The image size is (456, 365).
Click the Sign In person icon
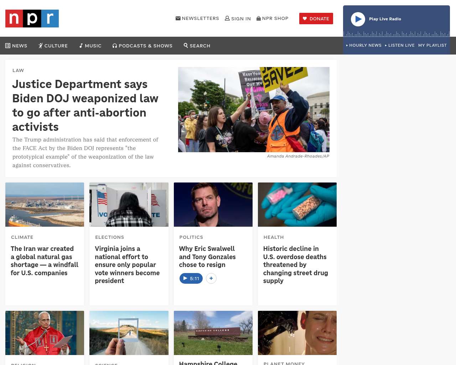click(x=227, y=18)
